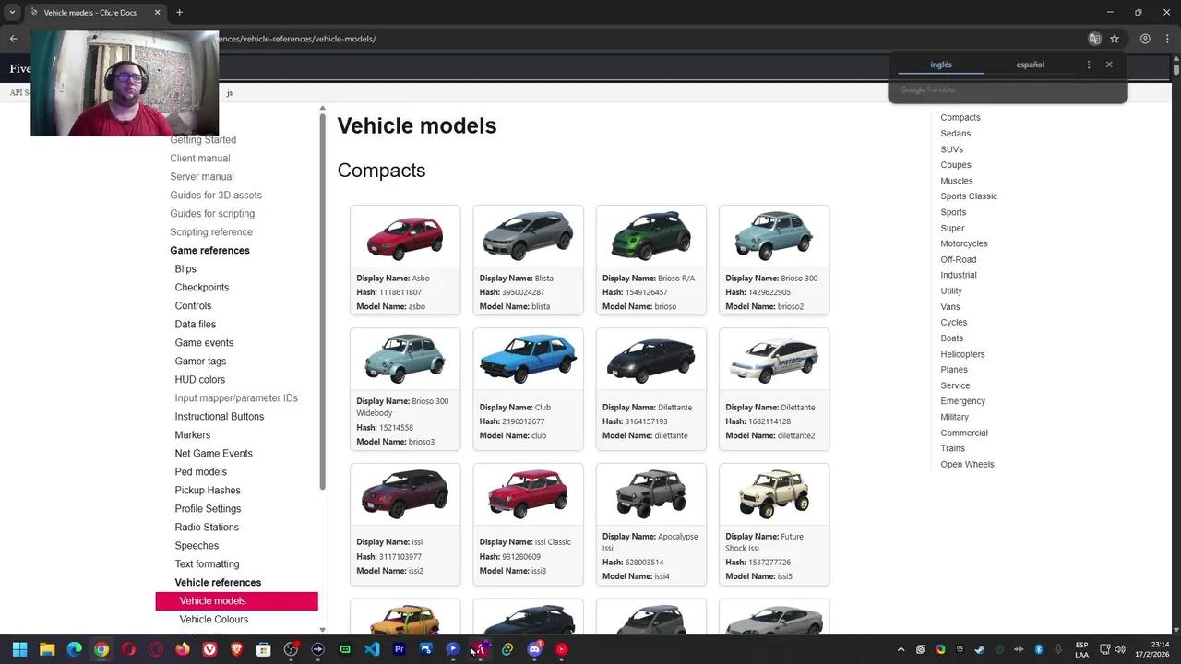
Task: Jump to Motorcycles in table of contents
Action: pos(963,243)
